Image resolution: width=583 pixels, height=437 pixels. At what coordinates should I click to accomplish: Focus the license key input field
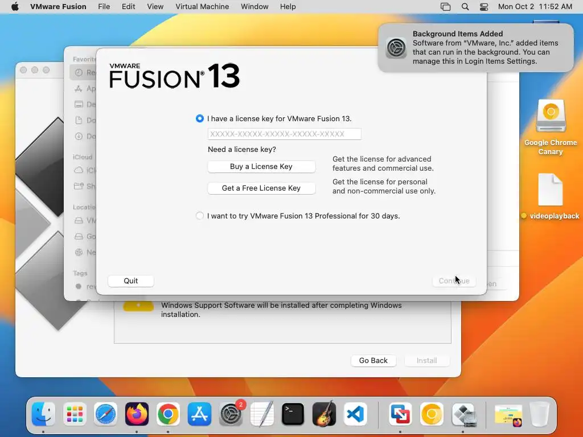285,134
